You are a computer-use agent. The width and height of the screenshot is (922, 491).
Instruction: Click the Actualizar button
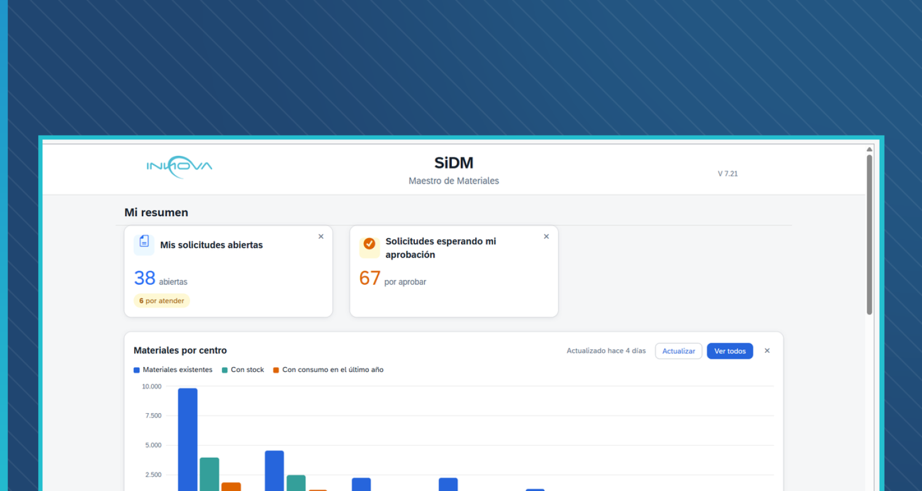tap(679, 351)
